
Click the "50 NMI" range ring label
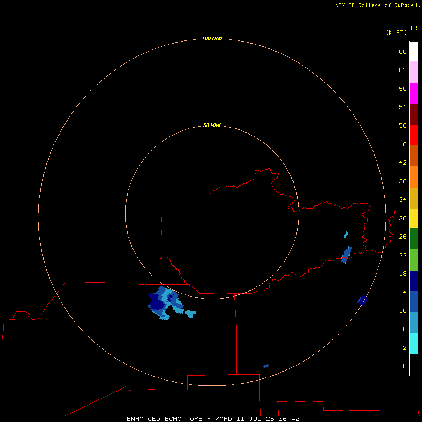pos(212,125)
